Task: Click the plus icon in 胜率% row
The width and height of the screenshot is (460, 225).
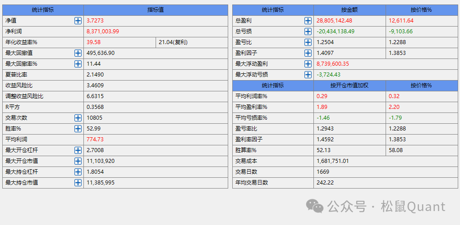Action: tap(78, 129)
